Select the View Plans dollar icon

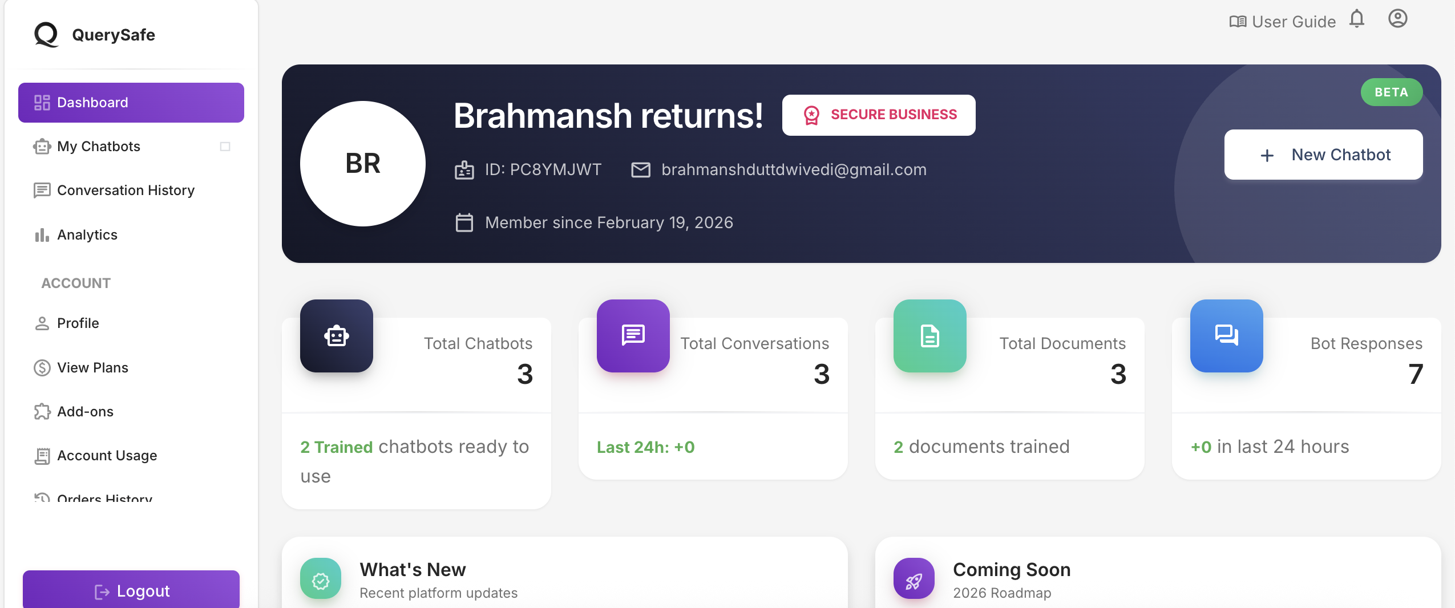pos(41,367)
